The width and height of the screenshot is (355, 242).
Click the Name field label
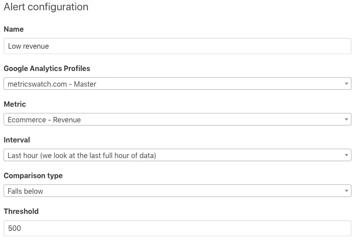point(14,29)
